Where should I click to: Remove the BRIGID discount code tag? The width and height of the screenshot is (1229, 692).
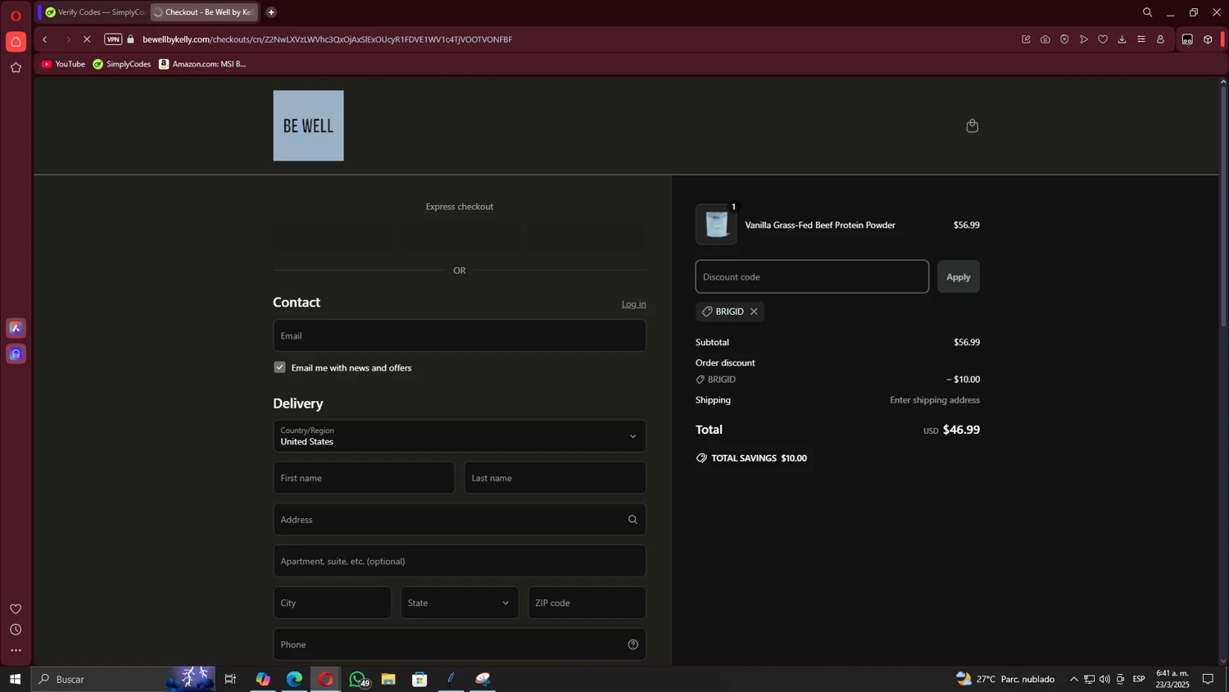(754, 312)
